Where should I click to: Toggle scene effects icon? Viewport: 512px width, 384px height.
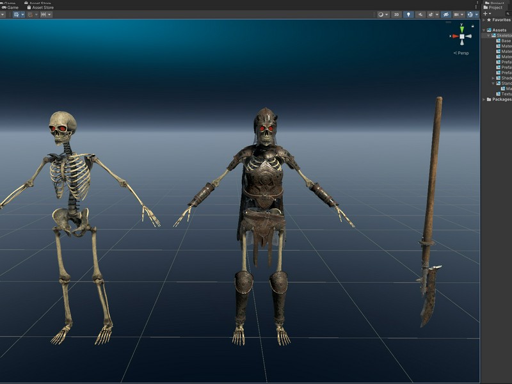pyautogui.click(x=431, y=15)
